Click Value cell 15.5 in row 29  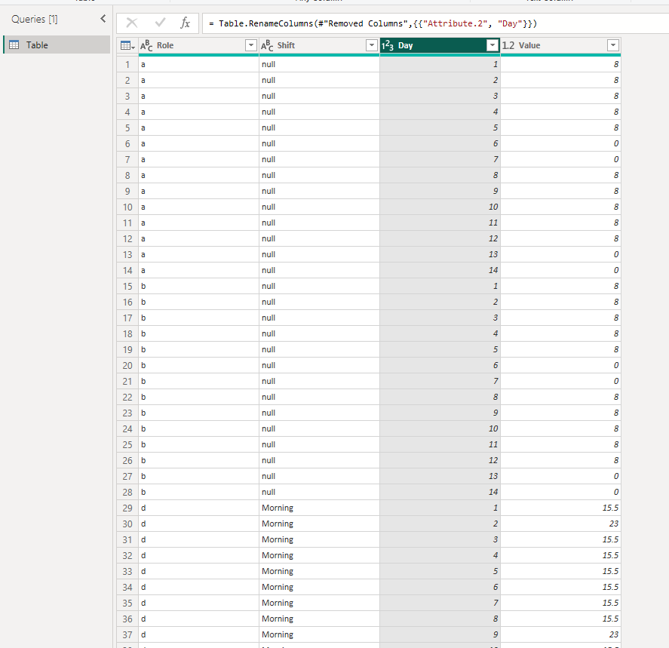pos(560,508)
